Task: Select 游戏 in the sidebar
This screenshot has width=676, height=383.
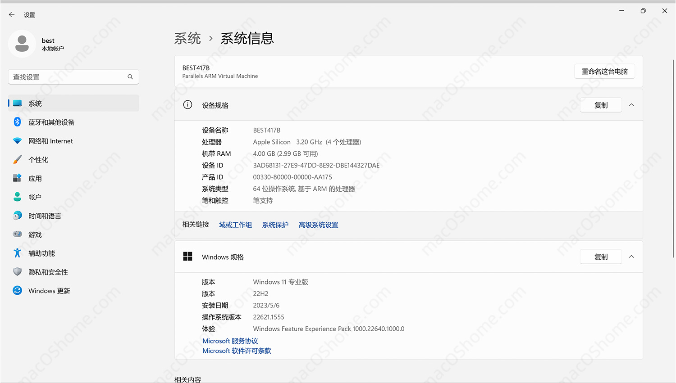Action: 73,234
